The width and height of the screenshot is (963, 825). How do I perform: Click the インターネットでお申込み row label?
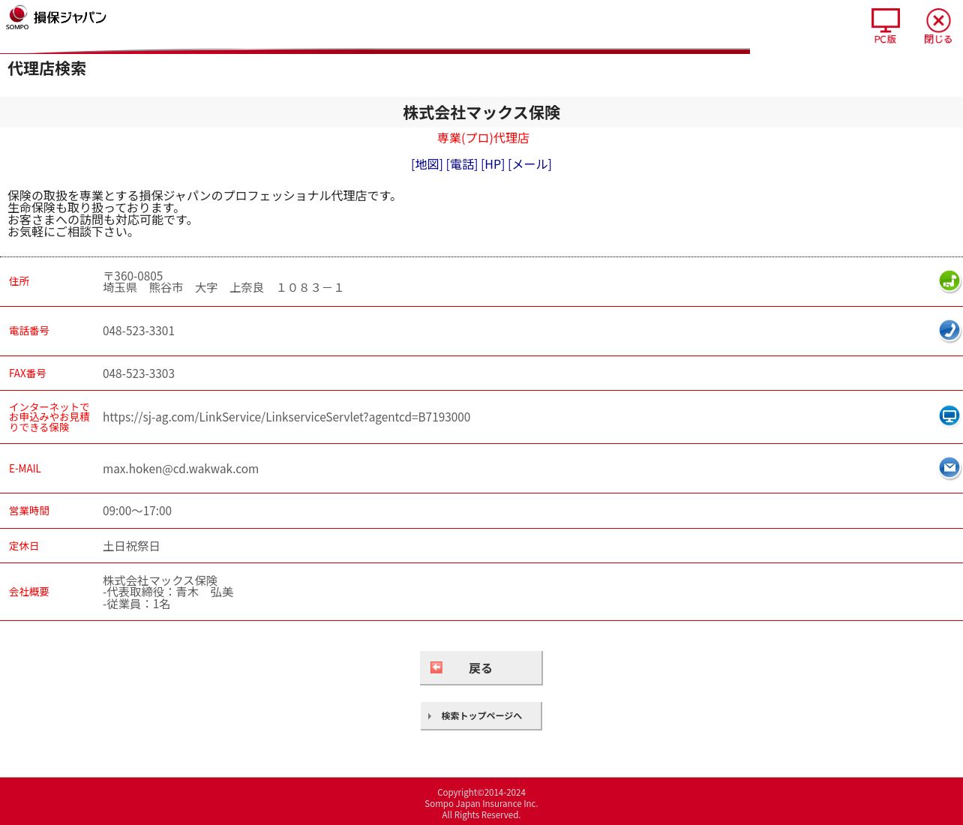pyautogui.click(x=49, y=417)
